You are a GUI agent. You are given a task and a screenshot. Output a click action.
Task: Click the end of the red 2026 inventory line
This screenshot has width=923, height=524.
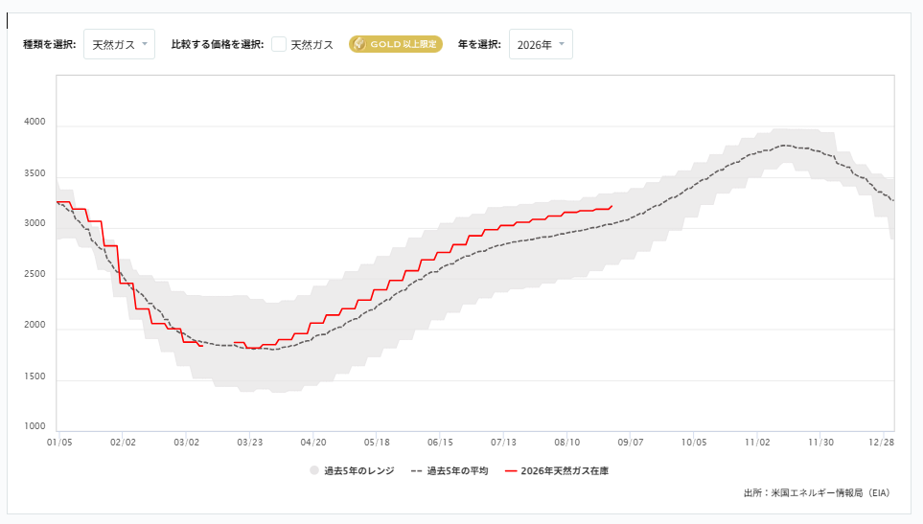pos(612,206)
